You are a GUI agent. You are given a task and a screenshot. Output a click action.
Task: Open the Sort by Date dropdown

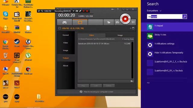pos(128,39)
